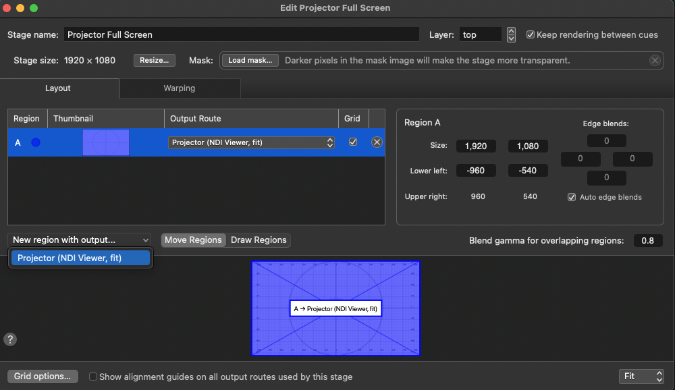675x390 pixels.
Task: Delete Region A using its X icon
Action: click(x=377, y=142)
